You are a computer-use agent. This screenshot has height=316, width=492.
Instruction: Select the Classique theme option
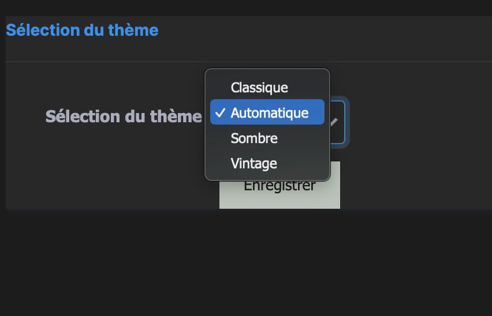click(259, 88)
